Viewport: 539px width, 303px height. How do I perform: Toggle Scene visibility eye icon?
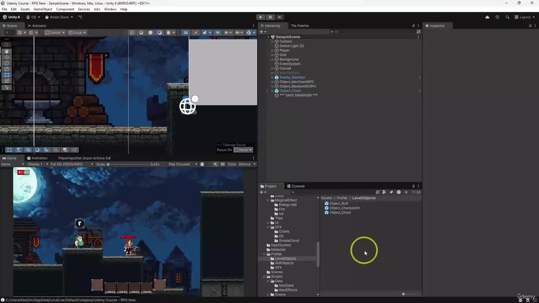tap(217, 32)
